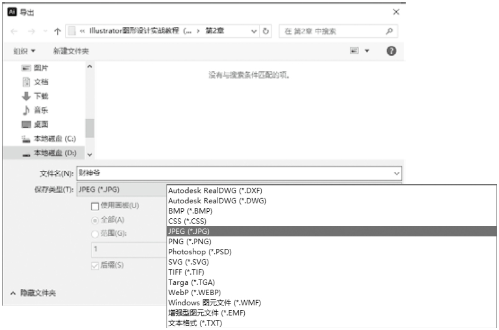This screenshot has height=330, width=499.
Task: Choose WebP (*.WEBP) format
Action: point(332,292)
